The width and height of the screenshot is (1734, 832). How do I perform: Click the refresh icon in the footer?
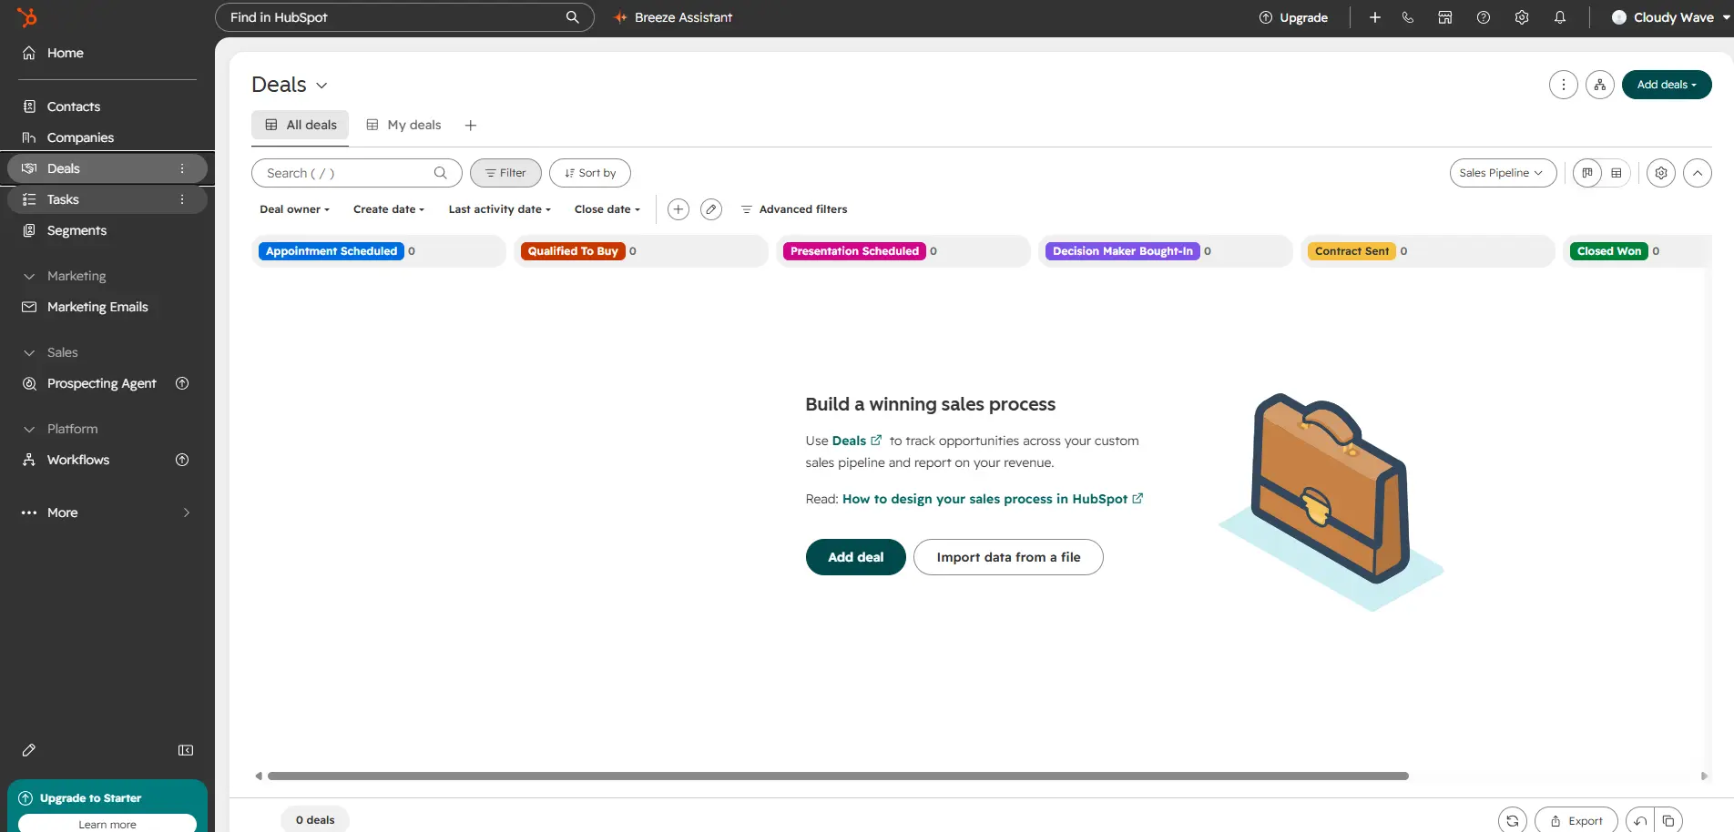point(1513,820)
